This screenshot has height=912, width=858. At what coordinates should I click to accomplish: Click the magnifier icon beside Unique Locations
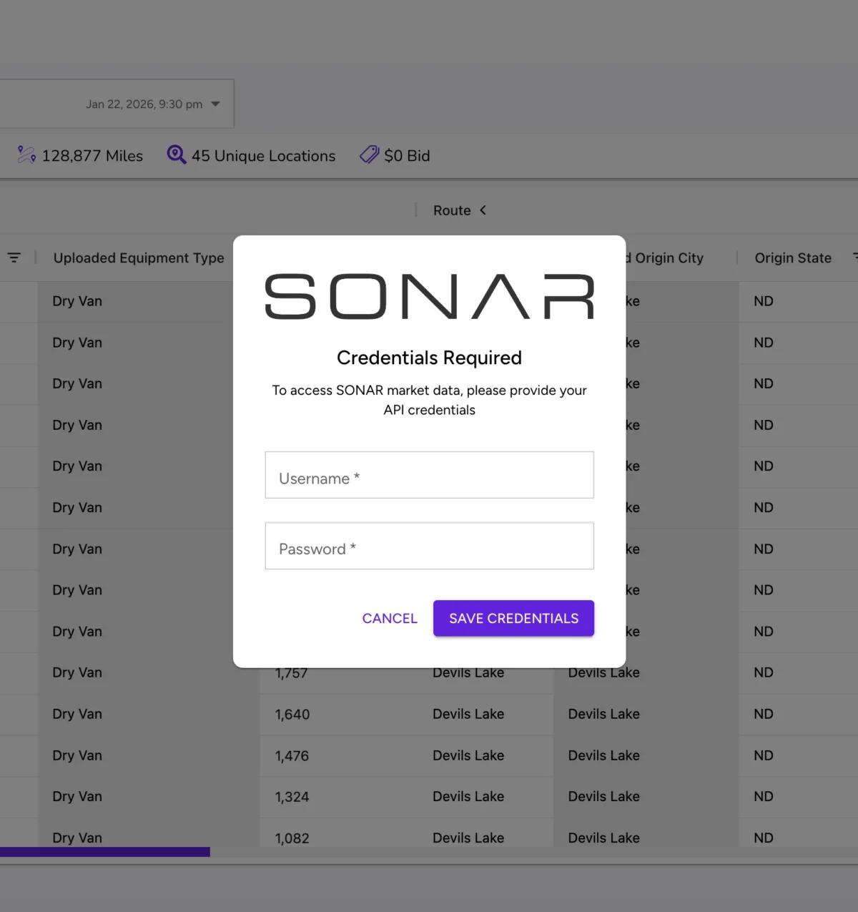coord(175,155)
